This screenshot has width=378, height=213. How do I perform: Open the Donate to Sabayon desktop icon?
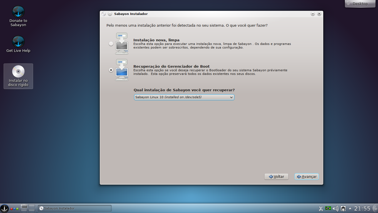pos(18,16)
